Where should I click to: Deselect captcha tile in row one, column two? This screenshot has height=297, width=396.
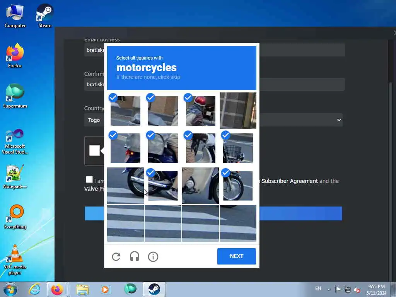[x=163, y=111]
